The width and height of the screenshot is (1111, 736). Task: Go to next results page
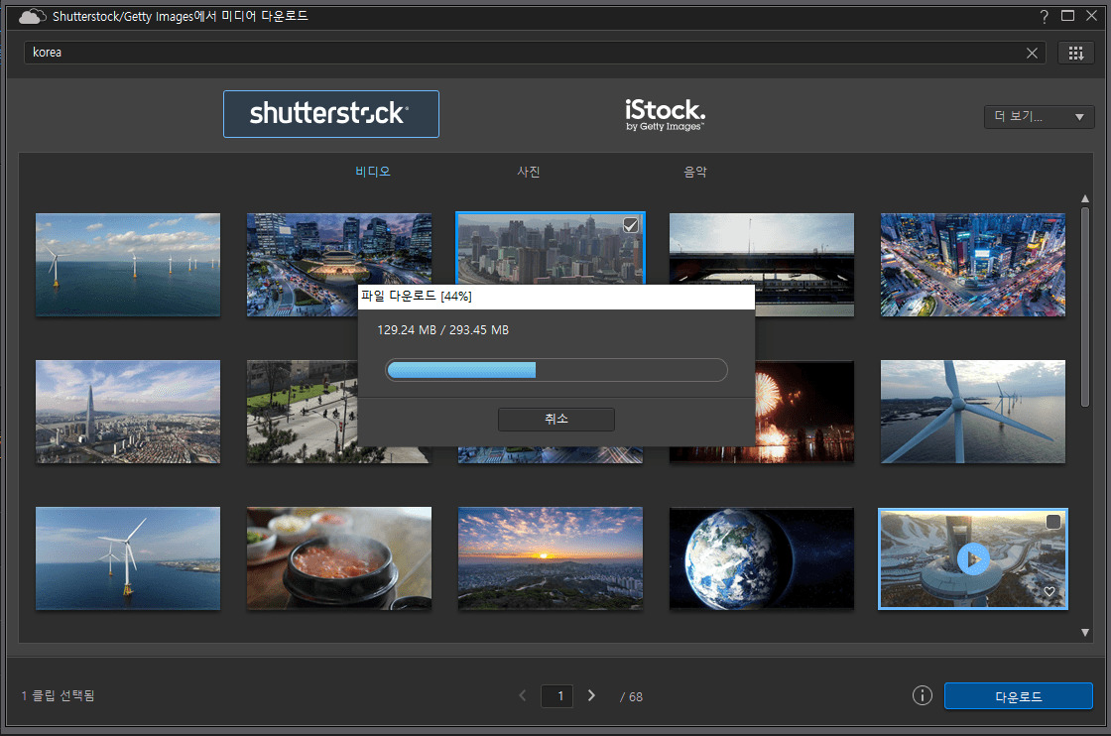pyautogui.click(x=591, y=695)
